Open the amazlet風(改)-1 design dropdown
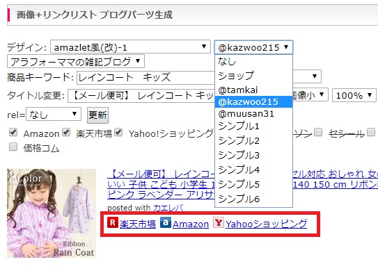378x271 pixels. pyautogui.click(x=130, y=47)
